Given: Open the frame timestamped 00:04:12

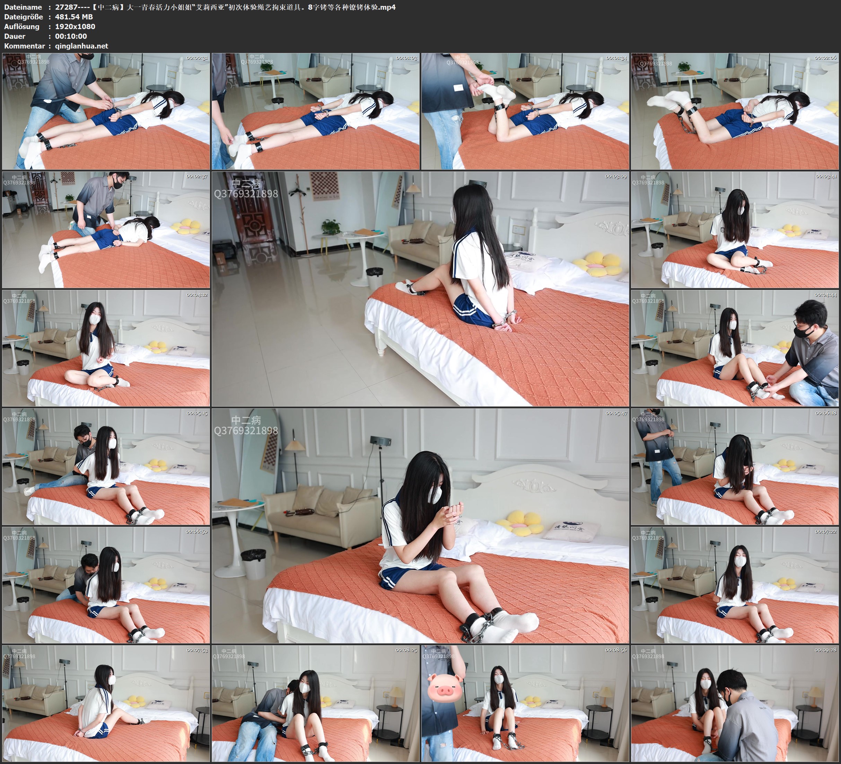Looking at the screenshot, I should 106,348.
